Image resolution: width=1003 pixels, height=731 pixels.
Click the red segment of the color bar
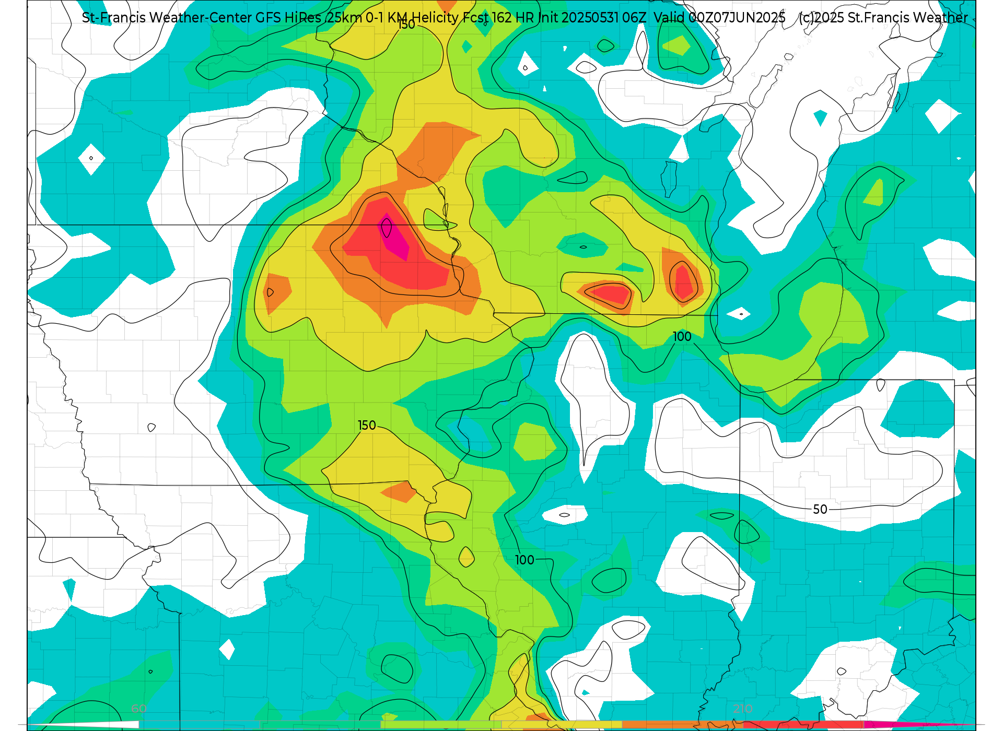pyautogui.click(x=803, y=725)
